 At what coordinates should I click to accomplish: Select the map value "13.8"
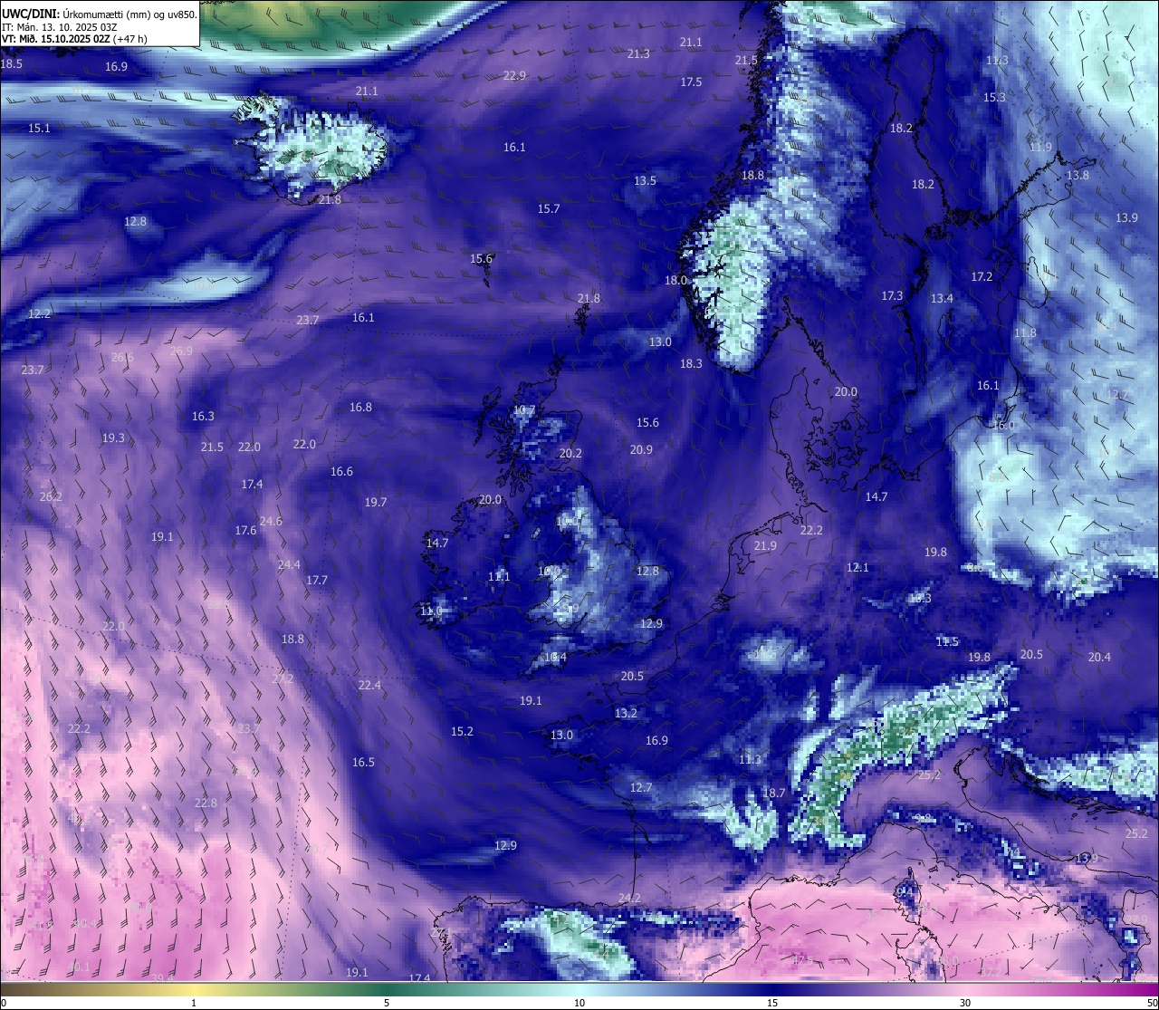1078,176
